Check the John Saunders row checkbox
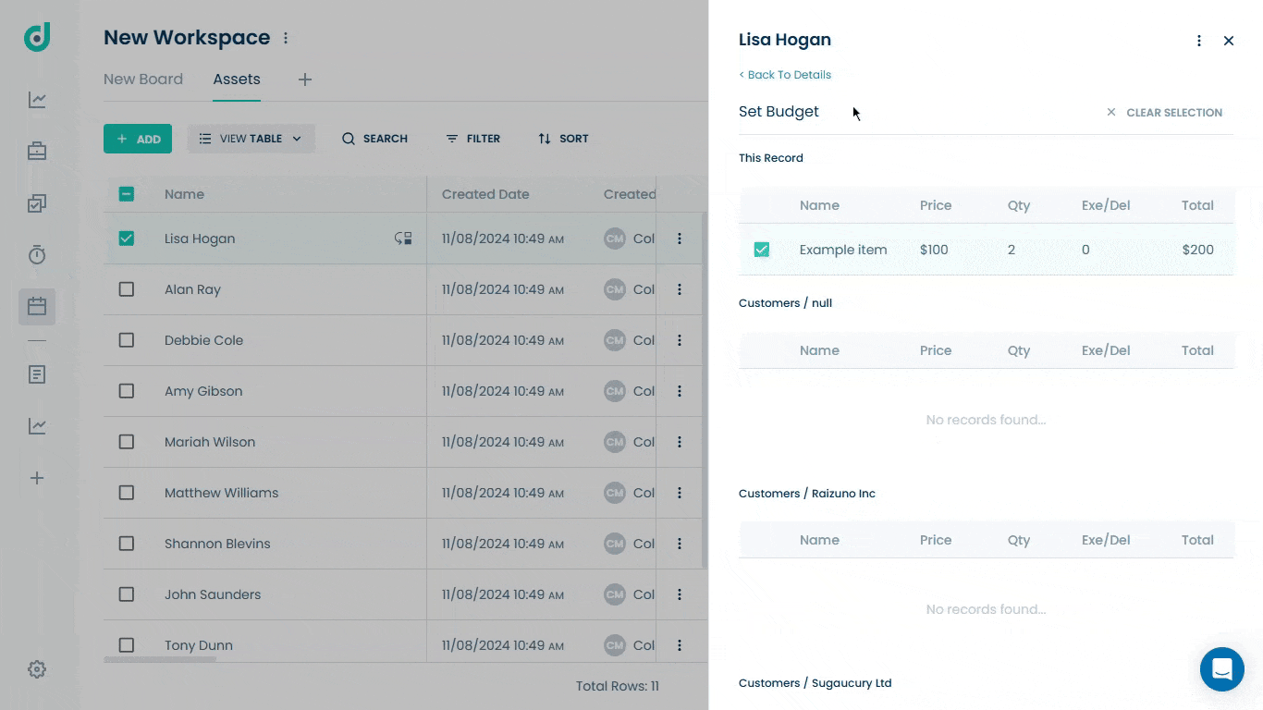Viewport: 1263px width, 710px height. 127,594
